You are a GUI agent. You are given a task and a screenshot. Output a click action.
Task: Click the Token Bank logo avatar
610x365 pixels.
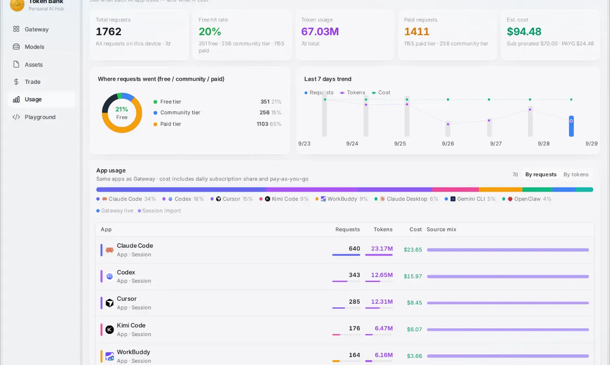pos(17,5)
